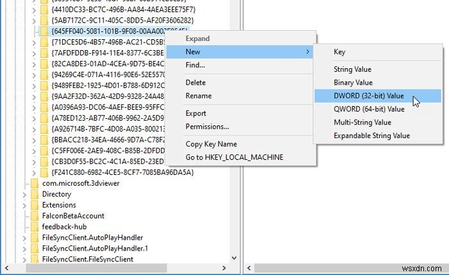Screen dimensions: 449x275
Task: Click folder icon of {7AFDFDDB-F914-11E4 key
Action: (44, 53)
